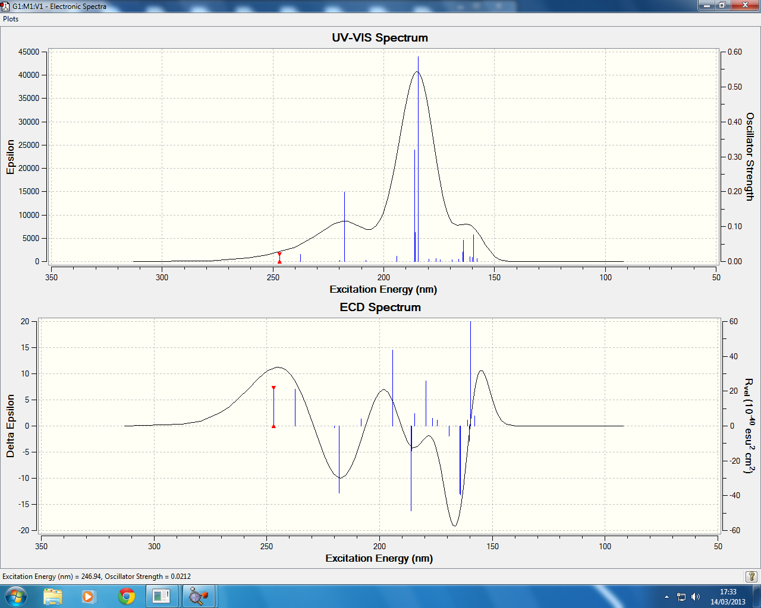Click the UV-VIS excitation line near 218 nm

point(344,226)
